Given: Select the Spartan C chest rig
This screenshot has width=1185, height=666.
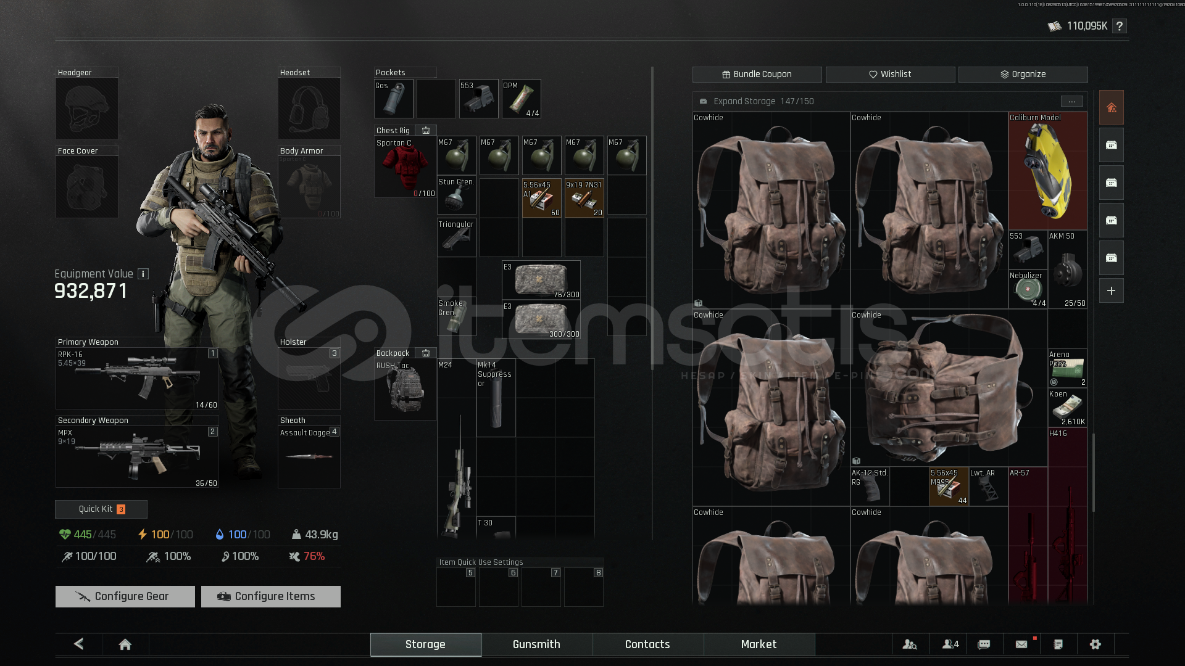Looking at the screenshot, I should point(405,167).
